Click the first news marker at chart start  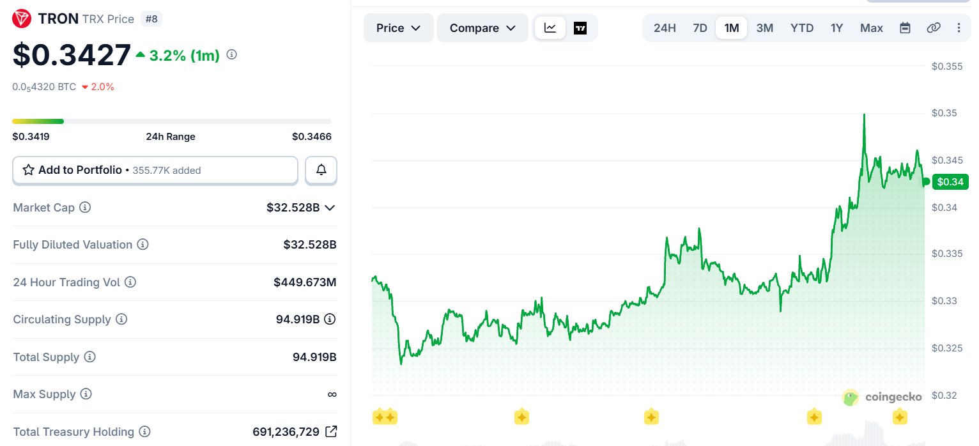click(380, 418)
